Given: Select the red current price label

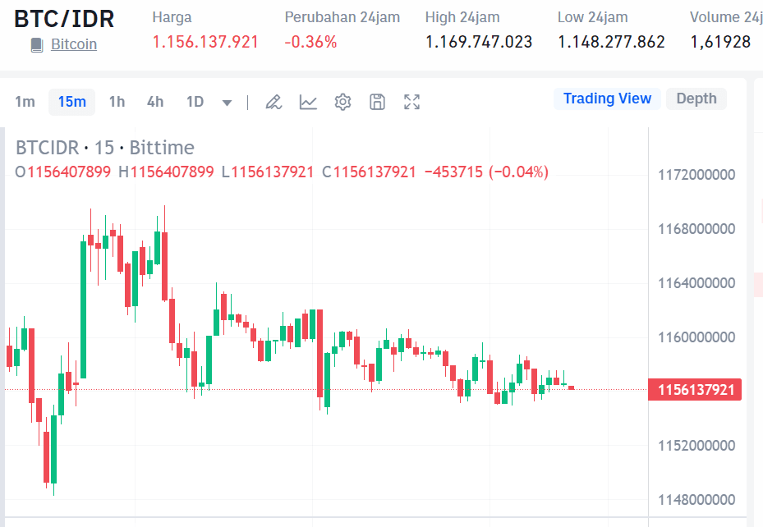Looking at the screenshot, I should (x=695, y=389).
